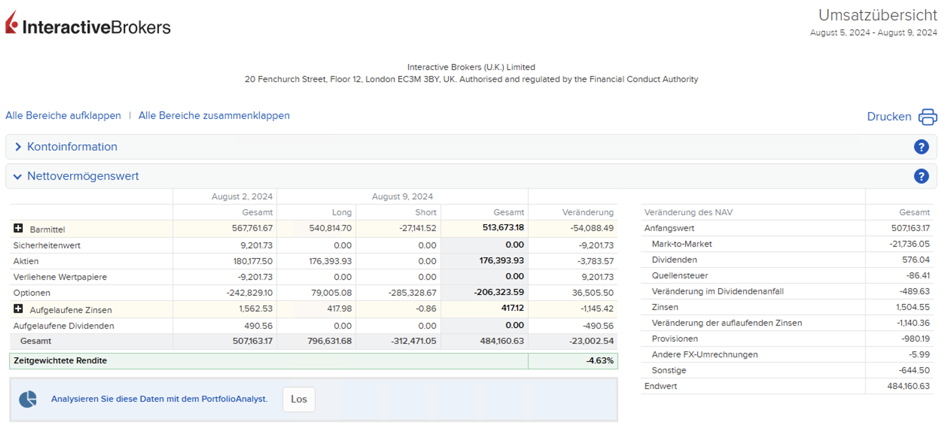Click the printer icon
The height and width of the screenshot is (429, 945).
click(x=927, y=117)
